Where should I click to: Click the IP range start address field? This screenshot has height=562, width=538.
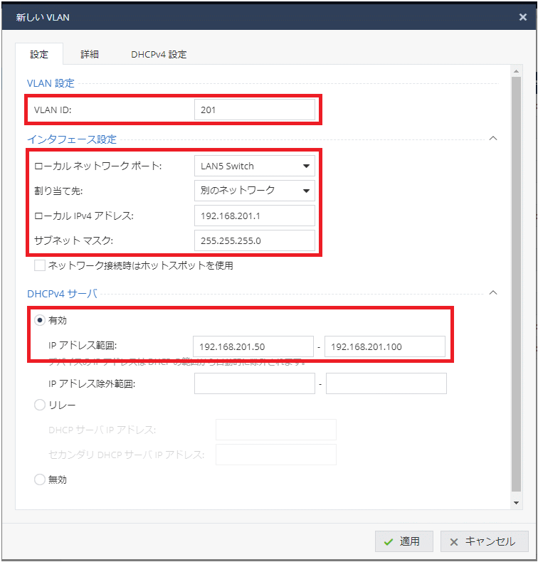pos(253,346)
